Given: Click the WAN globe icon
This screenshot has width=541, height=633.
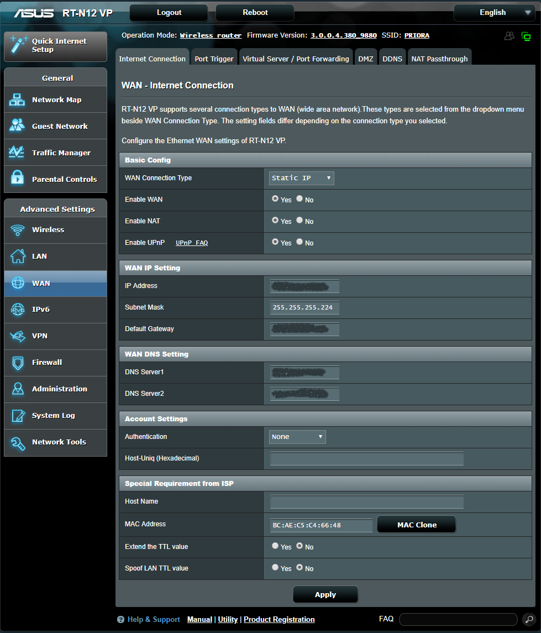Looking at the screenshot, I should click(x=18, y=283).
